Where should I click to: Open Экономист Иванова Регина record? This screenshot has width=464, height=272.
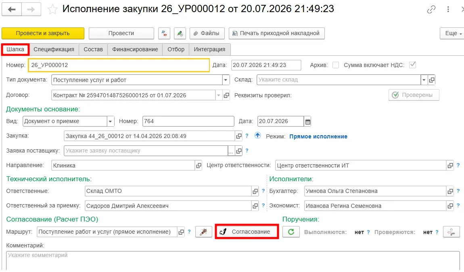[450, 206]
